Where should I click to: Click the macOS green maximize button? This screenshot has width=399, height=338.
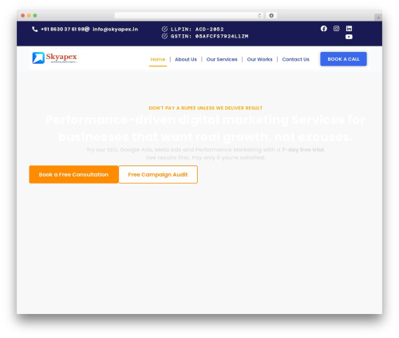35,15
